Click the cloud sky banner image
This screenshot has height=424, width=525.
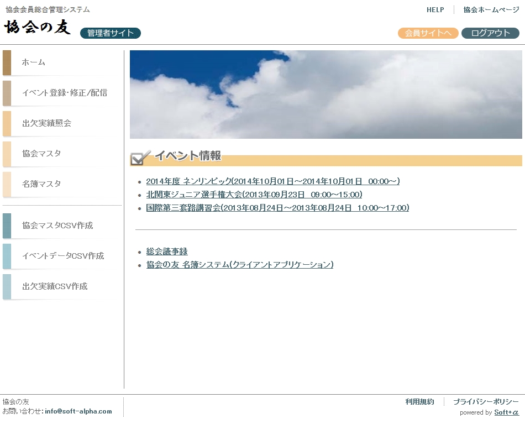tap(326, 95)
